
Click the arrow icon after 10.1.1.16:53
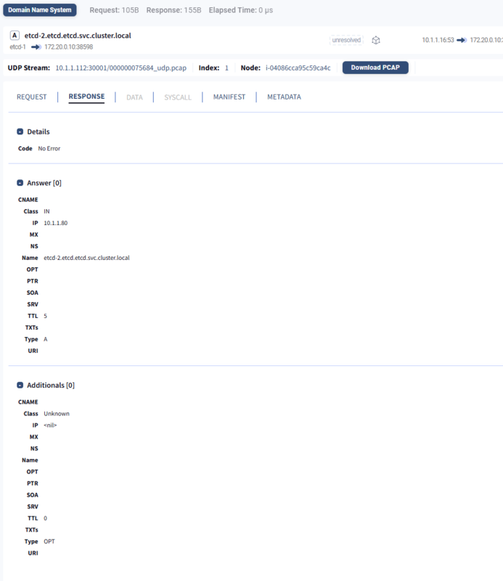[x=462, y=40]
